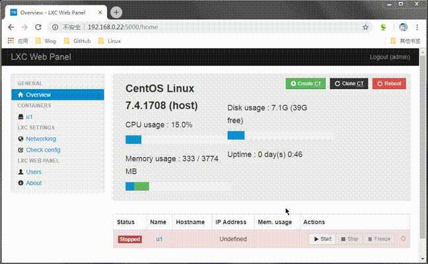Click the Actions column header

click(x=314, y=222)
